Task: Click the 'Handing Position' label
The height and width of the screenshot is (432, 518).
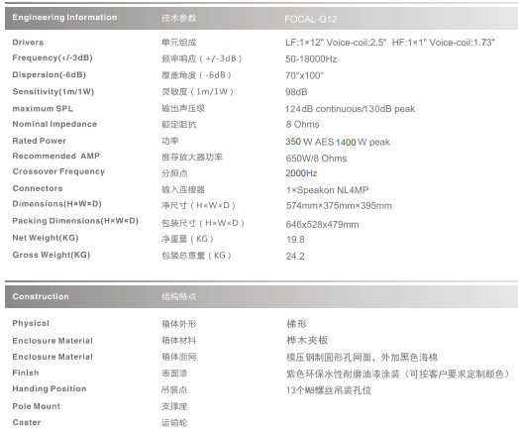Action: coord(50,389)
